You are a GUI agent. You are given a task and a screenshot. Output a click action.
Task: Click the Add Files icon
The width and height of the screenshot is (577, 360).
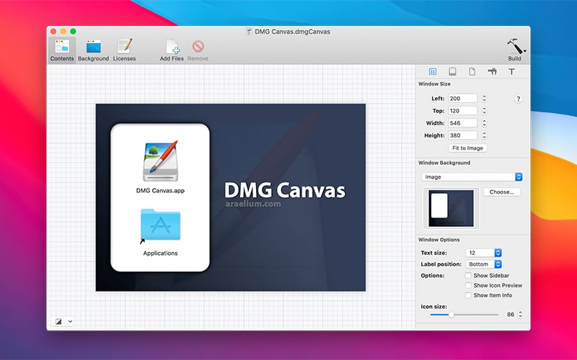click(x=172, y=47)
